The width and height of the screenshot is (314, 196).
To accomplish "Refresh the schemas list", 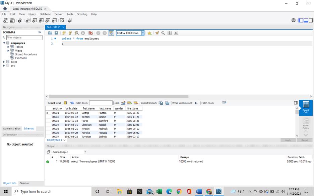I will (x=40, y=32).
